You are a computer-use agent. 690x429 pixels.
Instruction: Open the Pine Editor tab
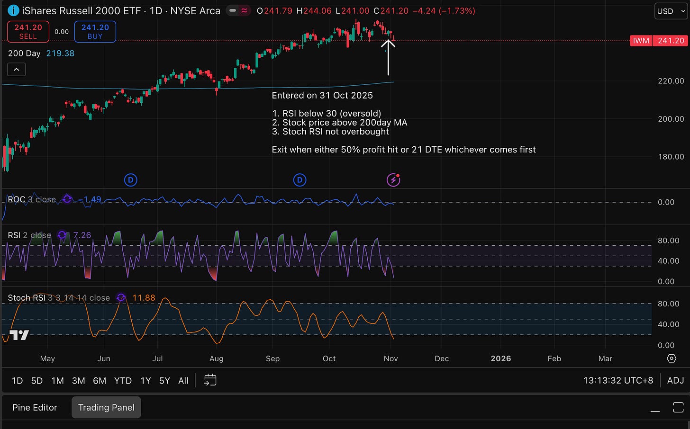tap(35, 407)
